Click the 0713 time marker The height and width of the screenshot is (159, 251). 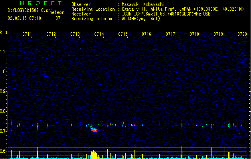click(x=75, y=34)
